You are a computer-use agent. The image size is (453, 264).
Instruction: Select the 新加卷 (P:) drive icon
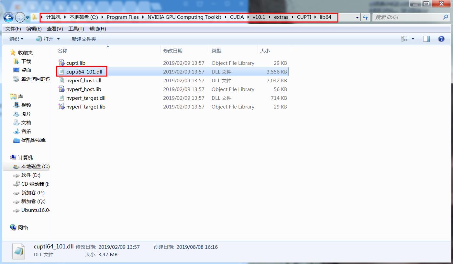(x=16, y=193)
